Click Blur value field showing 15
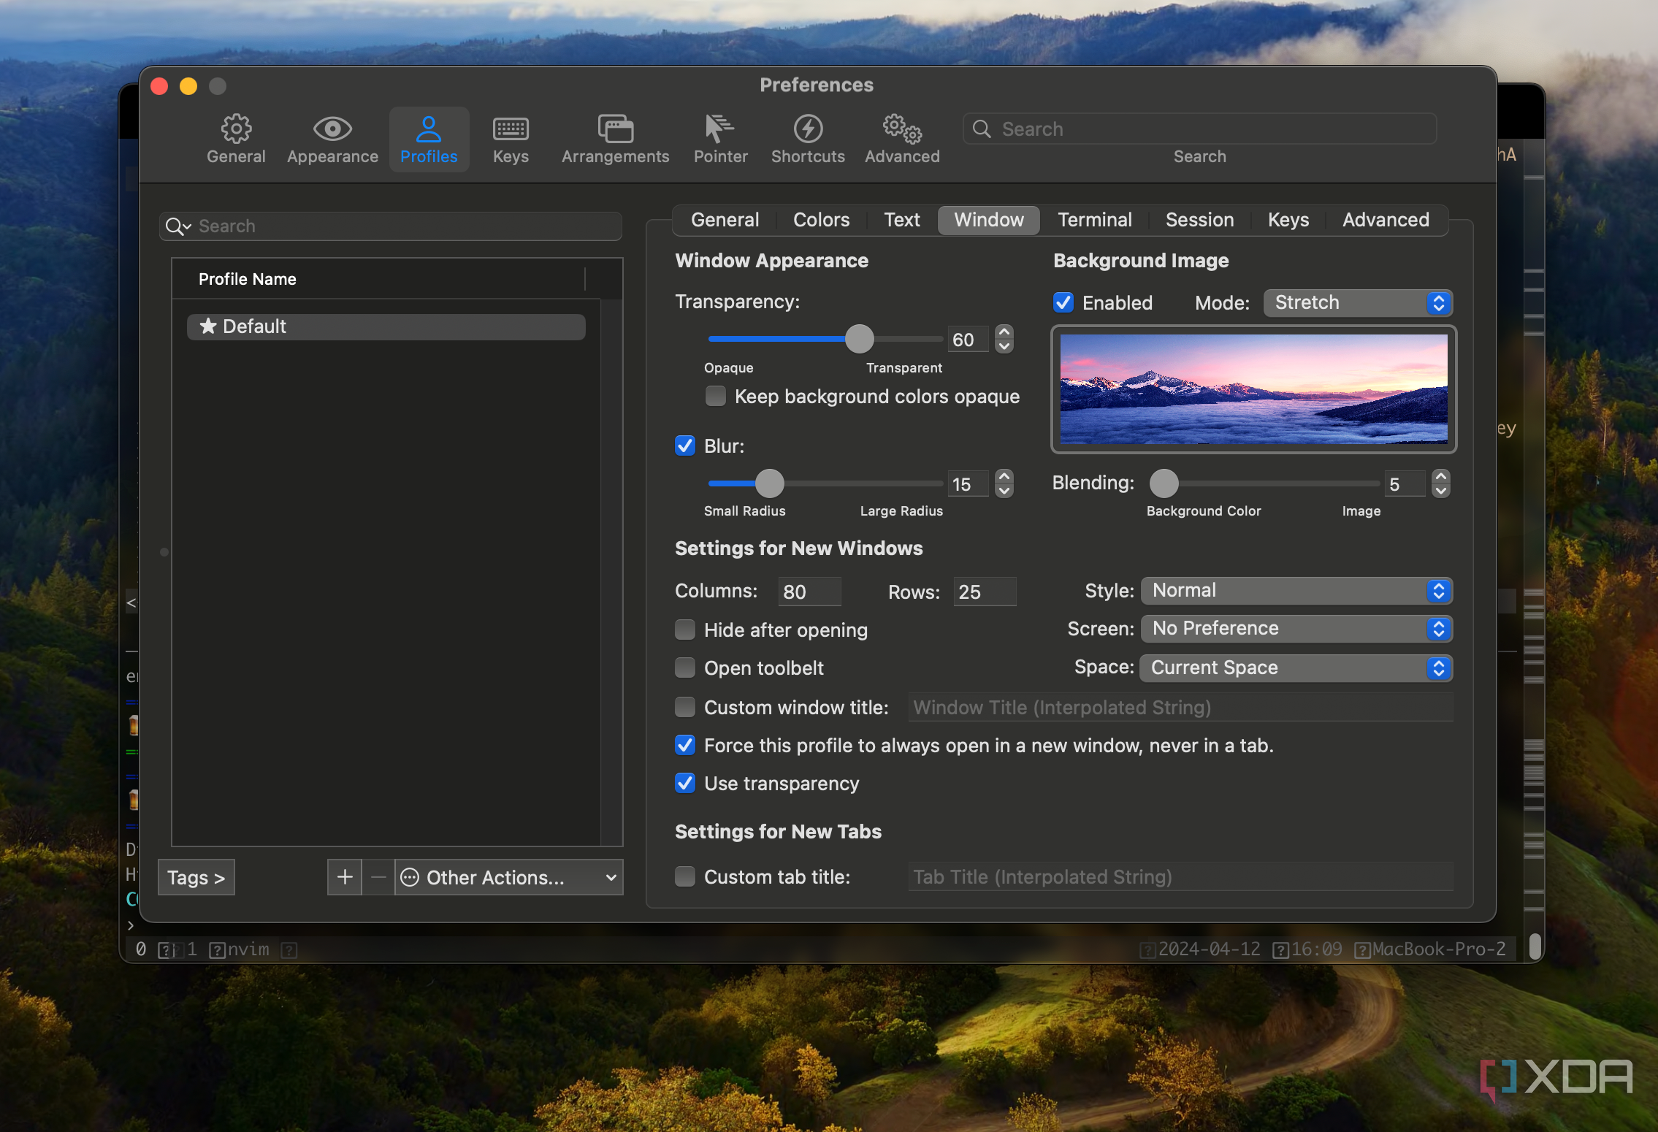This screenshot has height=1132, width=1658. [x=969, y=484]
